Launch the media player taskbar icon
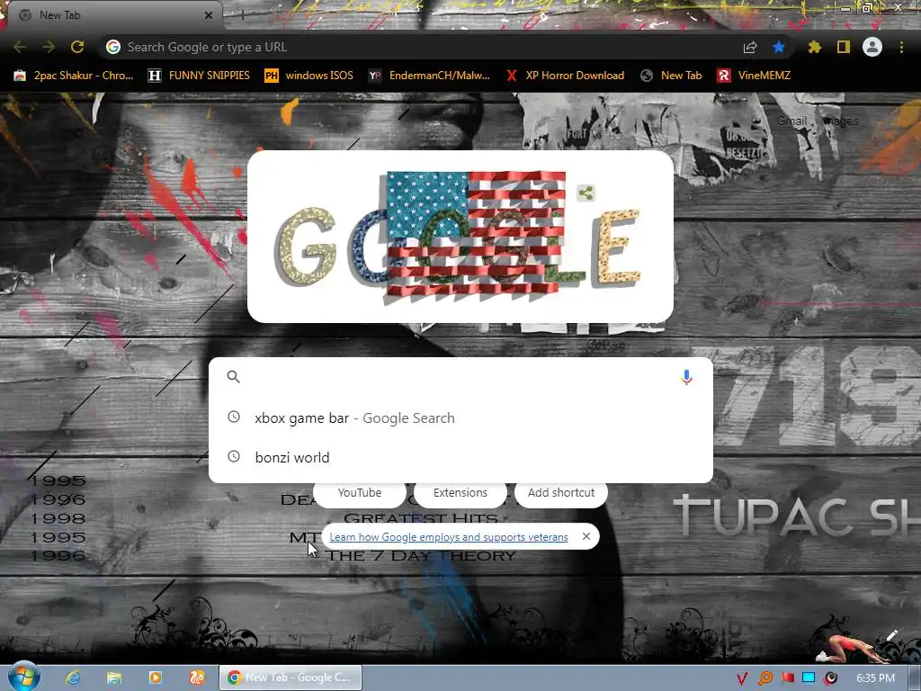The width and height of the screenshot is (921, 691). [155, 678]
